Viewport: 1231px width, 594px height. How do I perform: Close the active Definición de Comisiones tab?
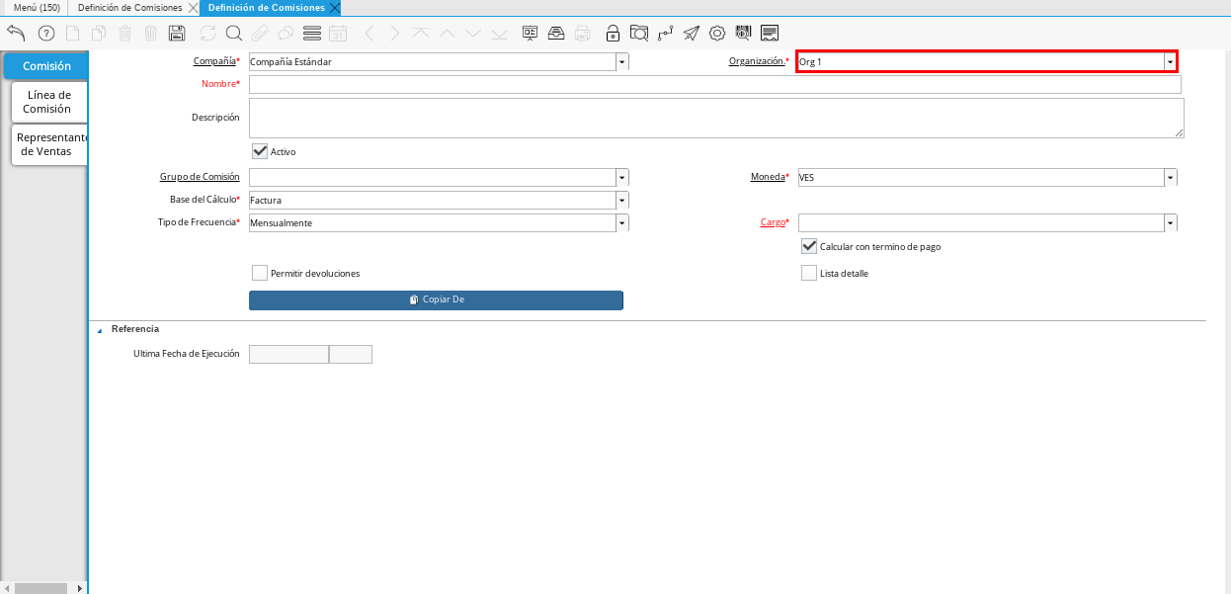click(x=335, y=8)
